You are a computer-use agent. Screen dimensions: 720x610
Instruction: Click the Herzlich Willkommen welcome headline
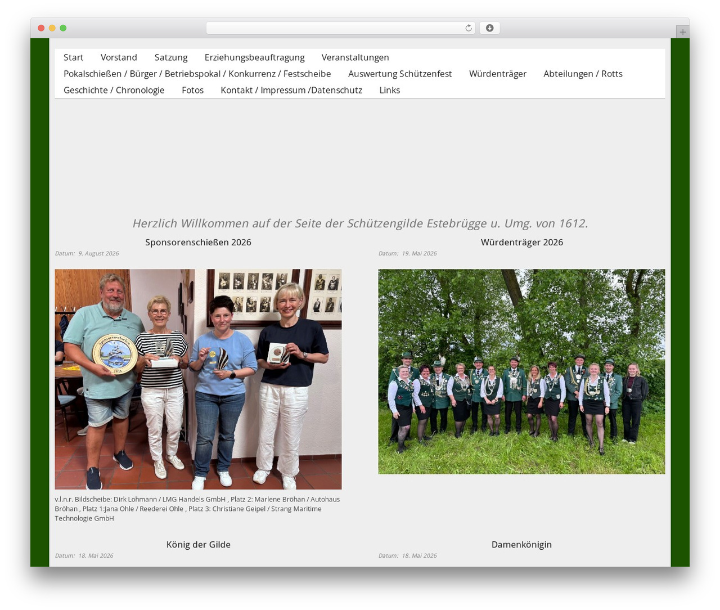pyautogui.click(x=360, y=223)
